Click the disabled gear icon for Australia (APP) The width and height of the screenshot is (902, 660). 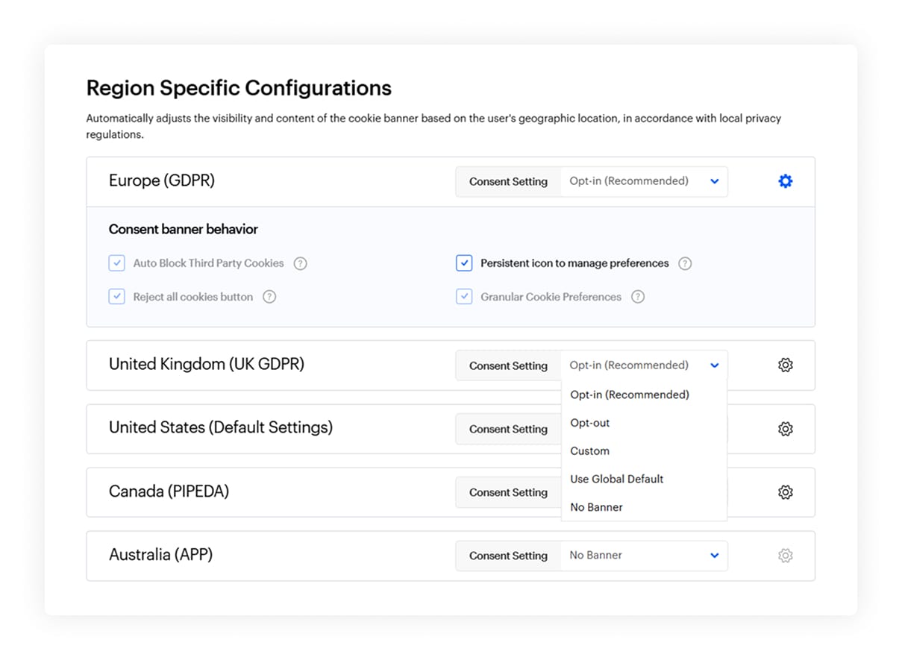coord(785,555)
